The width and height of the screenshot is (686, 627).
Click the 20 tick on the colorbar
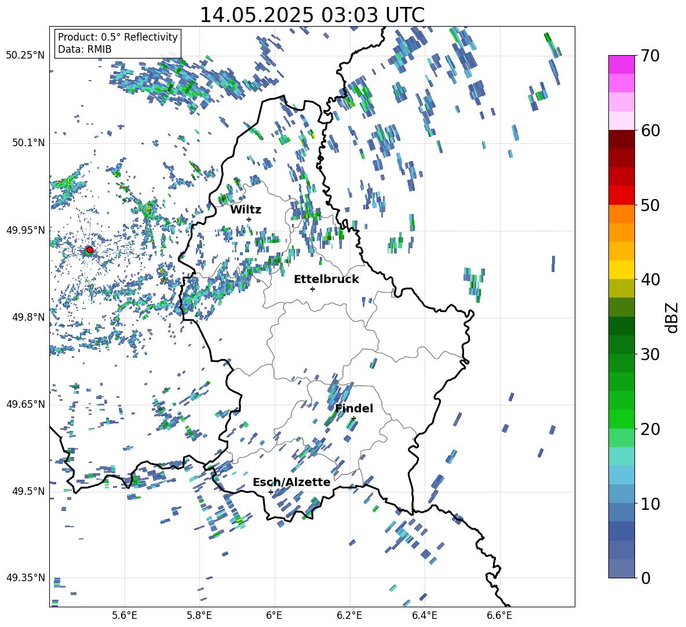click(x=650, y=429)
